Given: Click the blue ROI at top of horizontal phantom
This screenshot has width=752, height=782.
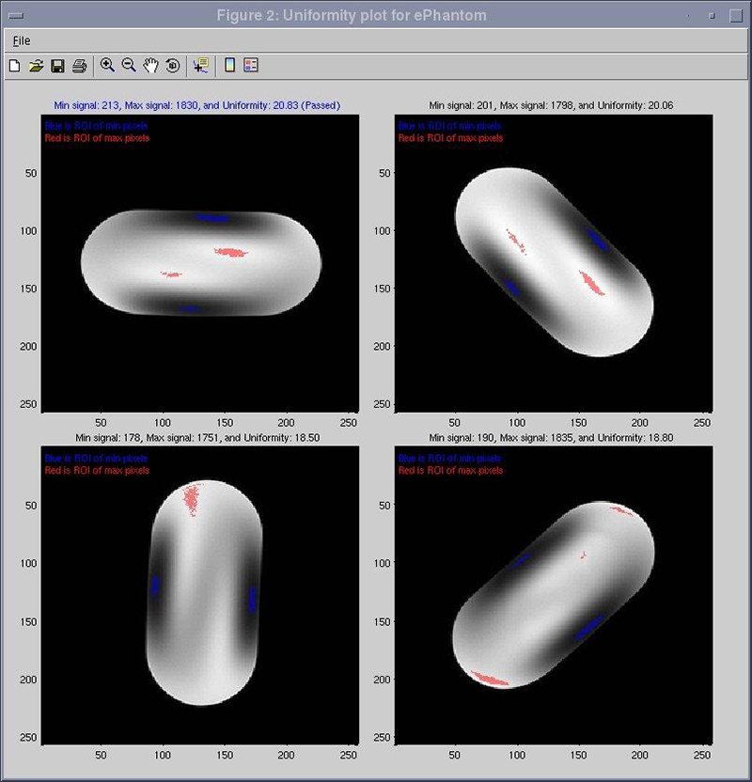Looking at the screenshot, I should click(x=212, y=217).
